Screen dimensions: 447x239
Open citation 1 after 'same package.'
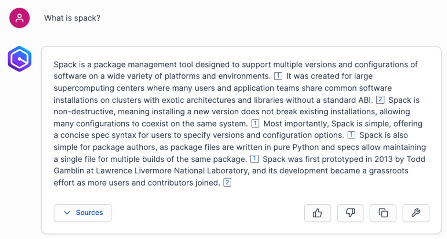[x=254, y=159]
